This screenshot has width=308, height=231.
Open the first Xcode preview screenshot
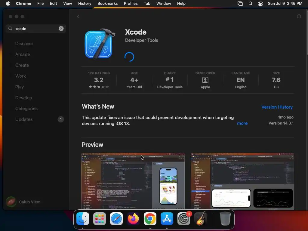click(133, 181)
